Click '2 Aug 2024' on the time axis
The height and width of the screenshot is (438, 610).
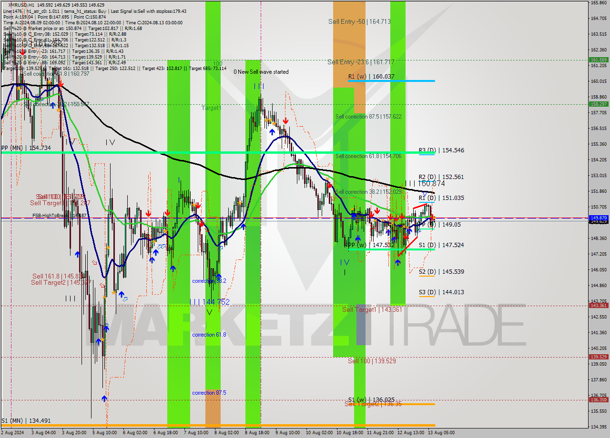click(x=12, y=433)
